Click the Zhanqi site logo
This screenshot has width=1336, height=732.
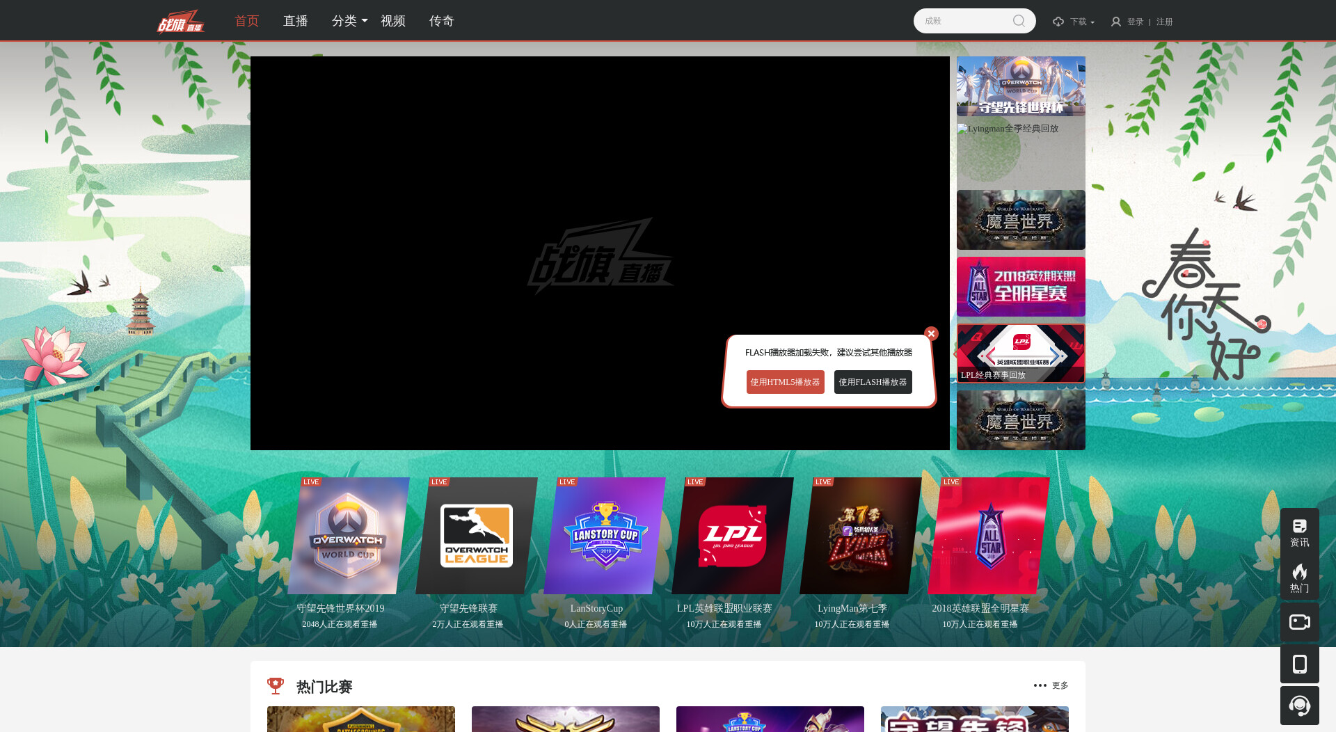point(181,21)
